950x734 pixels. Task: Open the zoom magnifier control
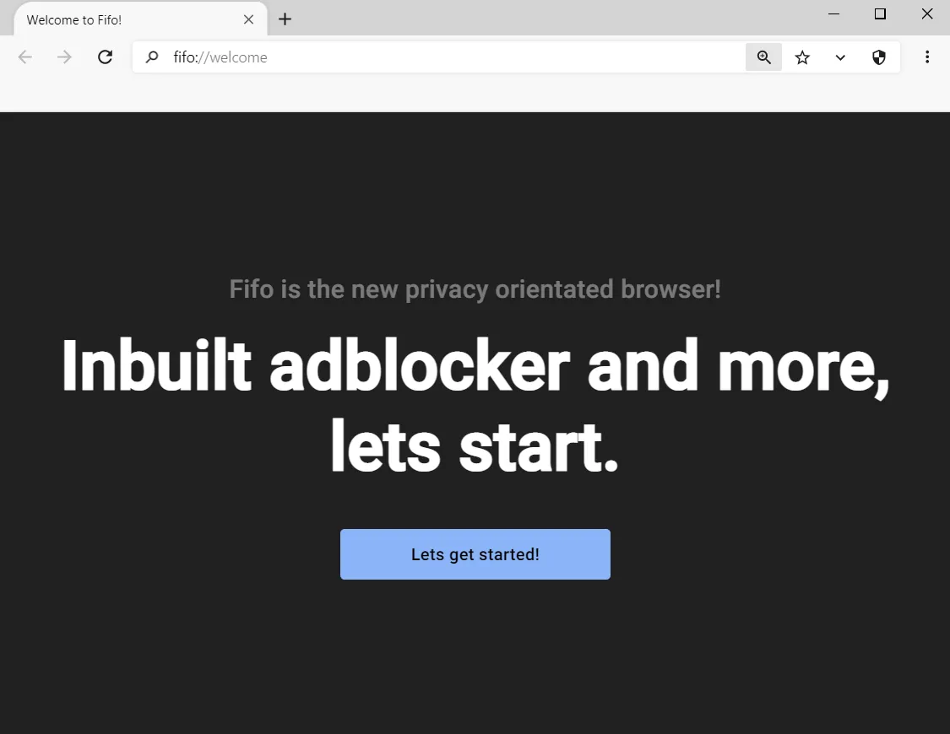(x=763, y=57)
